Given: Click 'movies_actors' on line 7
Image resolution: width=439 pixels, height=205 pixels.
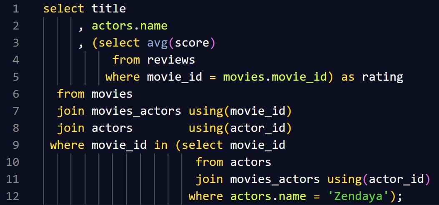Looking at the screenshot, I should coord(136,111).
